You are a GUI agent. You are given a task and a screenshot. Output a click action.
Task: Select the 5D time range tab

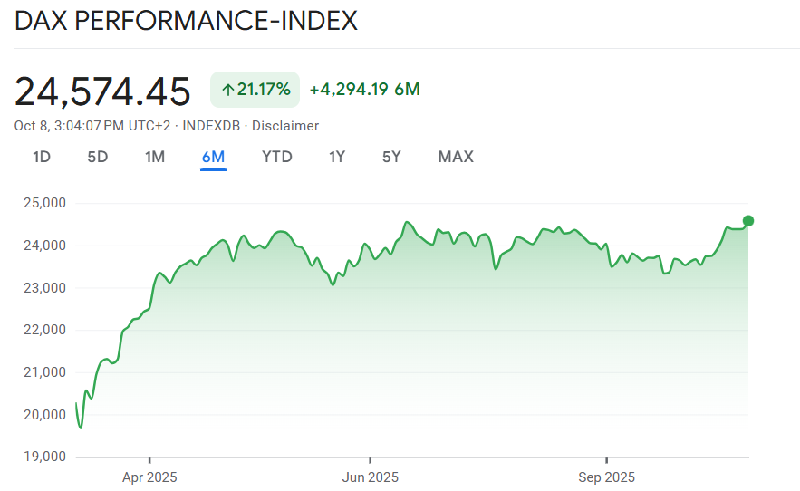coord(98,157)
